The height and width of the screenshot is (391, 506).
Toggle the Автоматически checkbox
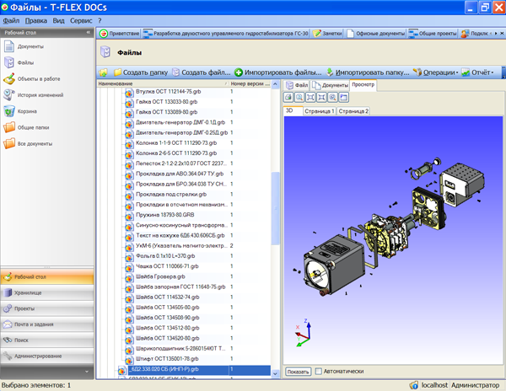pos(319,372)
